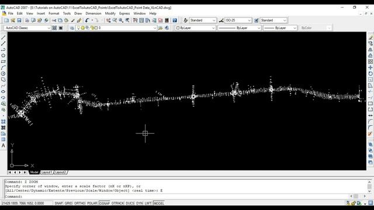Select the Rotate modify tool
The width and height of the screenshot is (374, 210).
pos(370,73)
